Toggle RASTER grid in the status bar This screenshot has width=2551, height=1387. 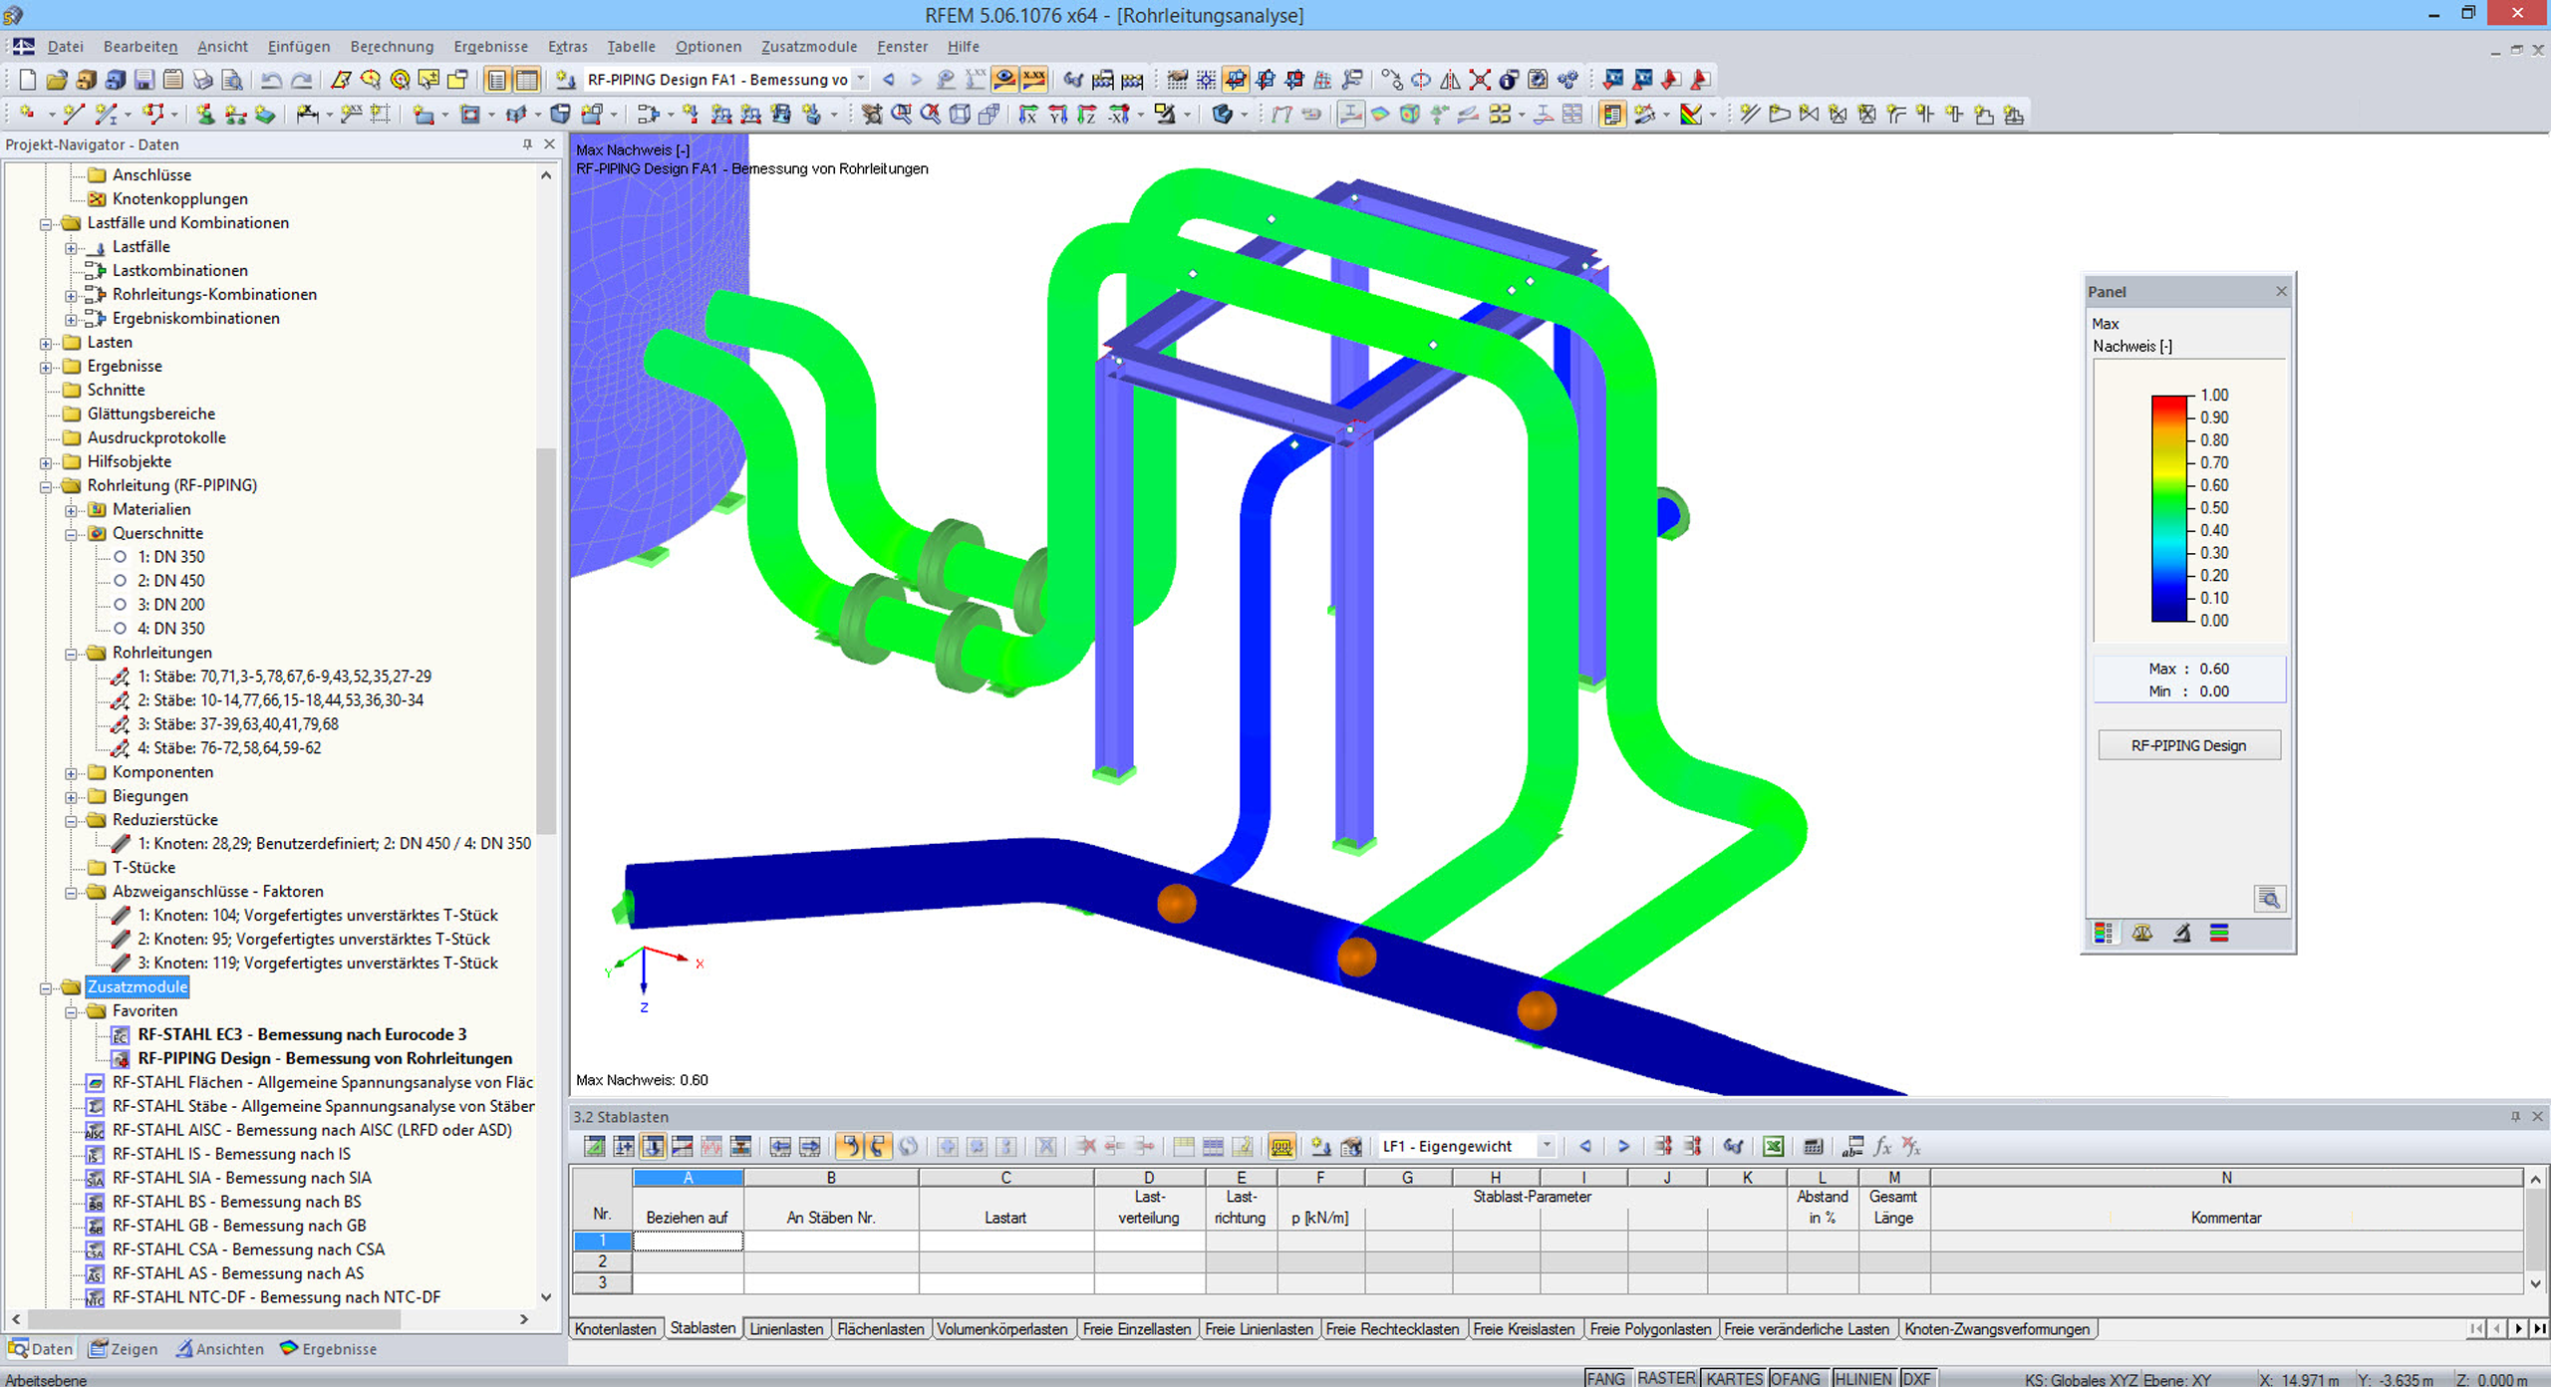pyautogui.click(x=1665, y=1377)
